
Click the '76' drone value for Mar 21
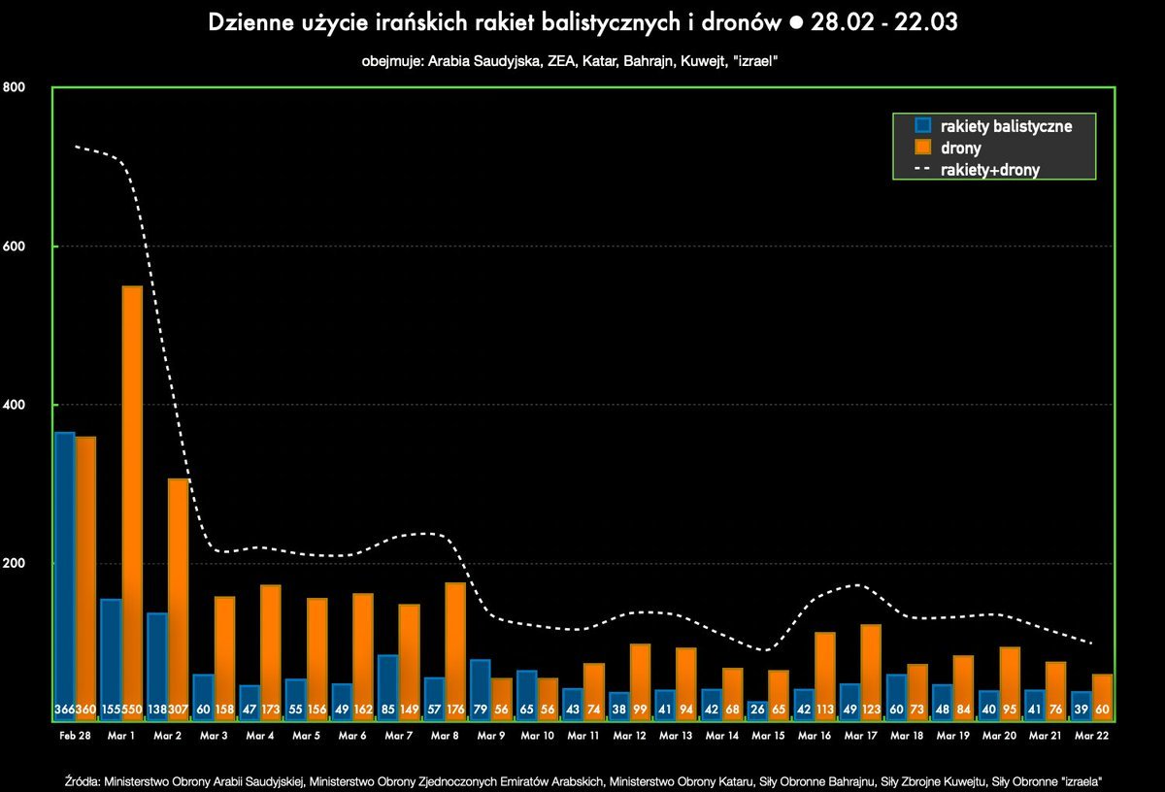(1057, 710)
